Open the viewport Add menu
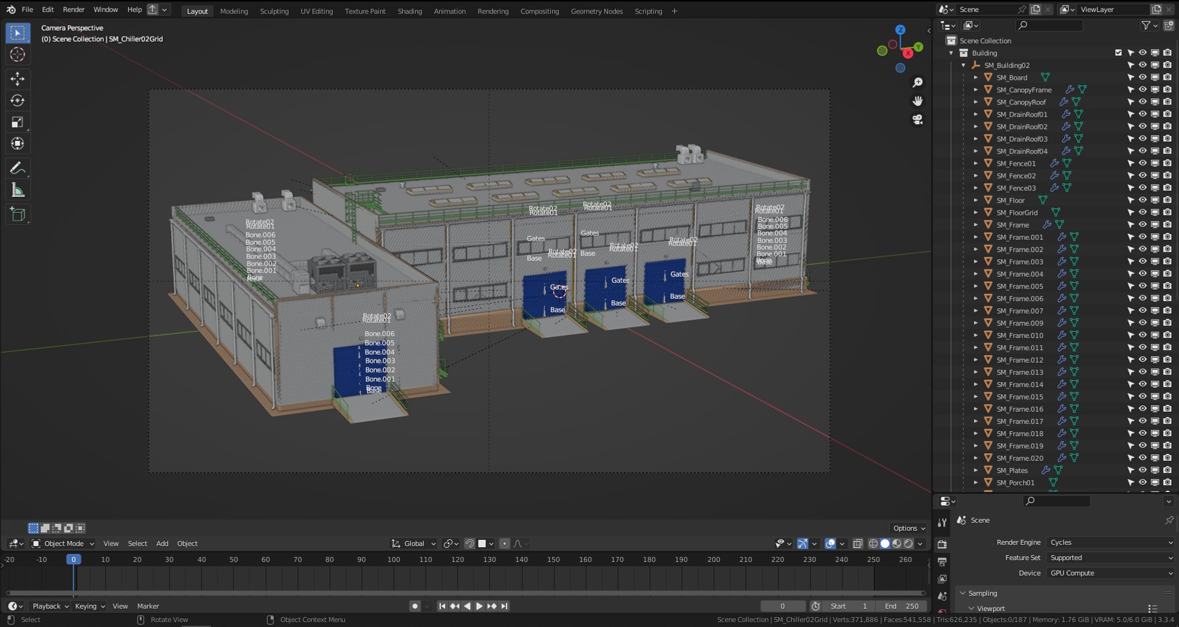This screenshot has width=1179, height=627. tap(162, 544)
